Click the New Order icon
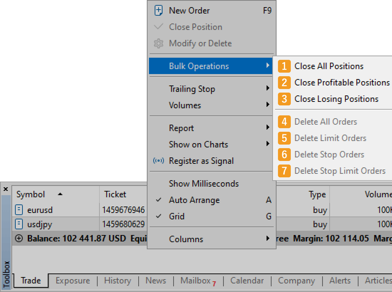Screen dimensions: 392x292 pyautogui.click(x=158, y=11)
